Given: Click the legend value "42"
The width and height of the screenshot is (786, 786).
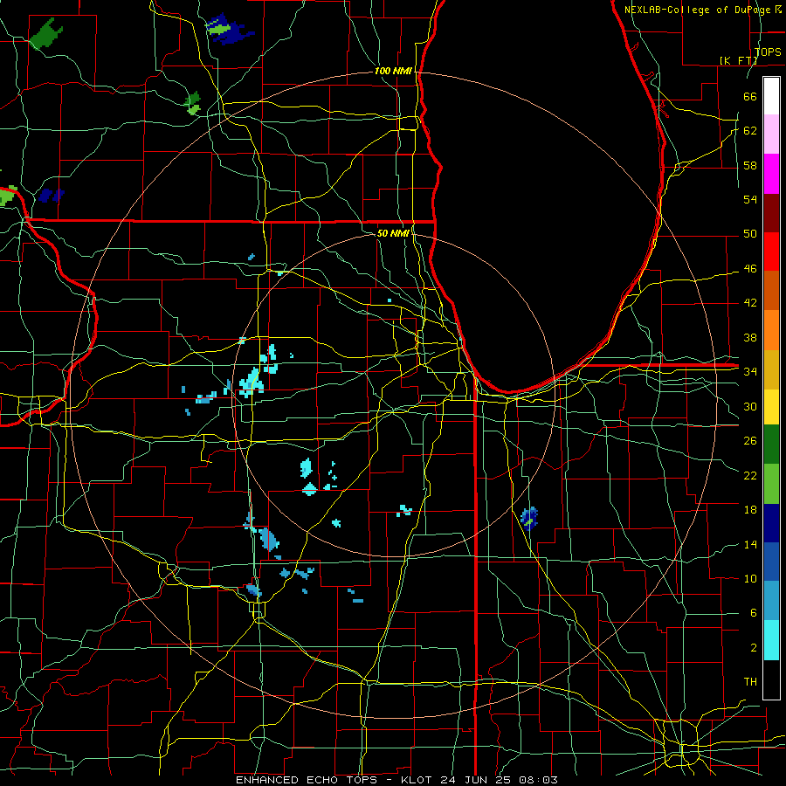Looking at the screenshot, I should click(750, 303).
